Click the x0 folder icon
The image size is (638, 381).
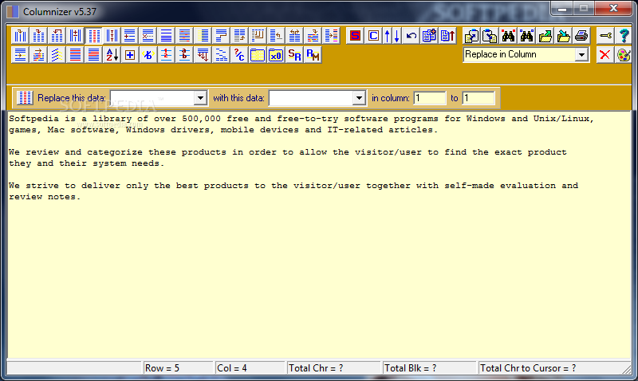(276, 54)
